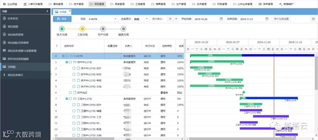Image resolution: width=318 pixels, height=140 pixels.
Task: Check the 工程中心计划 folder row checkbox
Action: [x=70, y=99]
